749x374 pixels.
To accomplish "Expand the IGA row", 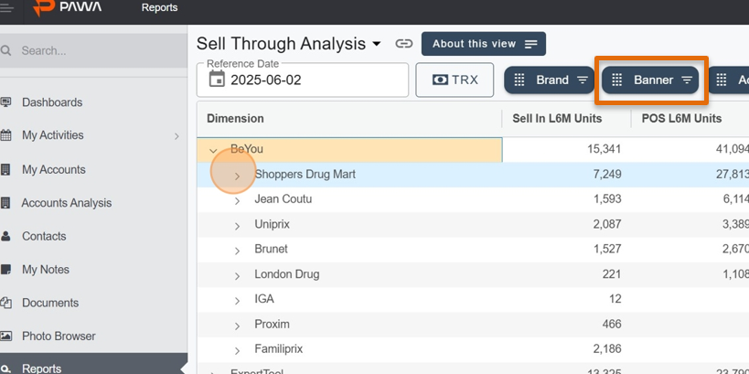I will pos(238,301).
